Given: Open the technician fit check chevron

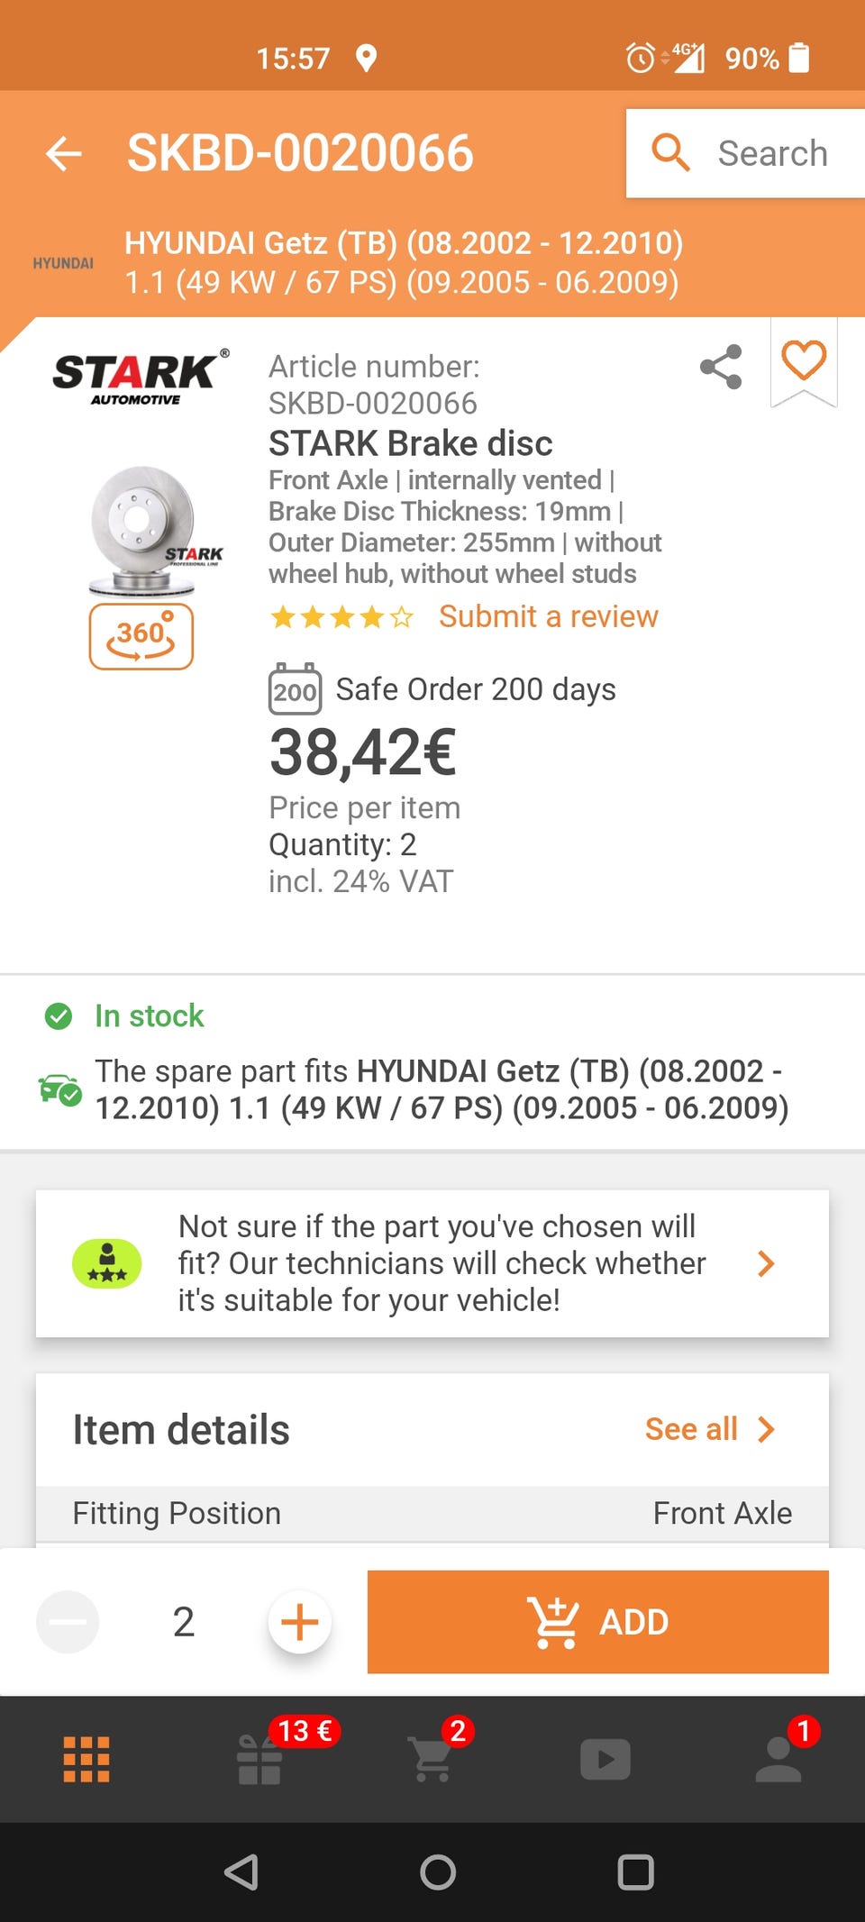Looking at the screenshot, I should [x=766, y=1263].
